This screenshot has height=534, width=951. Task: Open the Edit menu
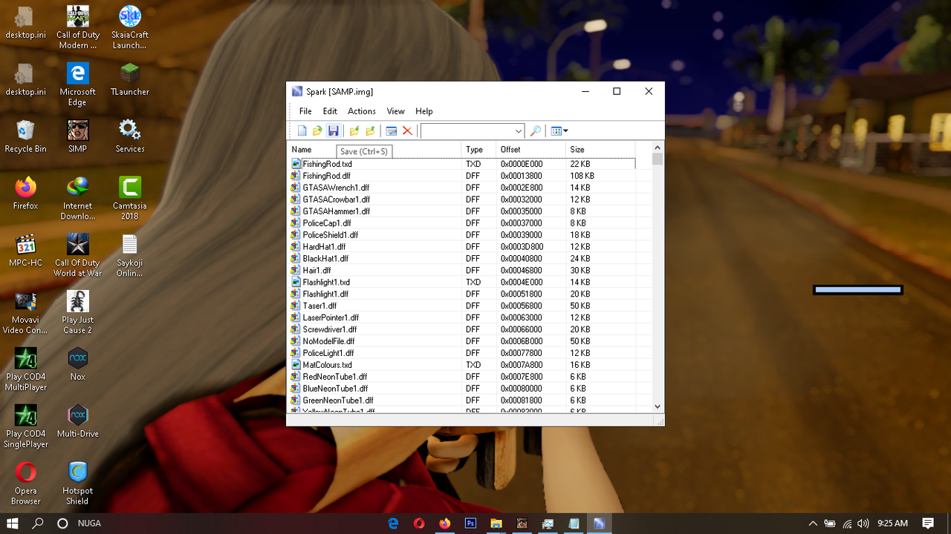pos(330,111)
